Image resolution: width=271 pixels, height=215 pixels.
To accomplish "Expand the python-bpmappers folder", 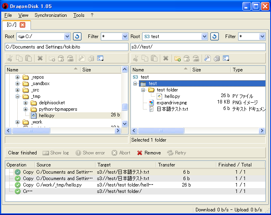I will pos(25,109).
